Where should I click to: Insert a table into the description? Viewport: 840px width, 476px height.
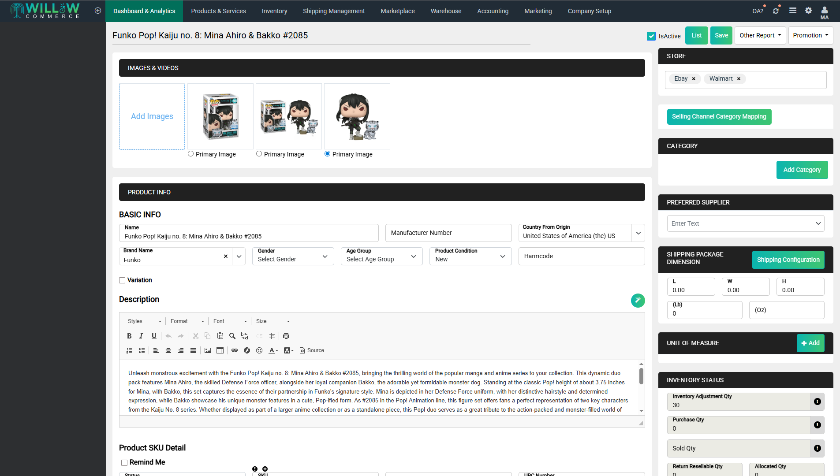click(x=220, y=350)
